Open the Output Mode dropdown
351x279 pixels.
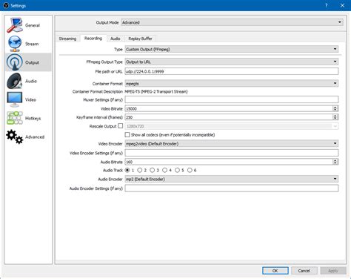(x=232, y=22)
